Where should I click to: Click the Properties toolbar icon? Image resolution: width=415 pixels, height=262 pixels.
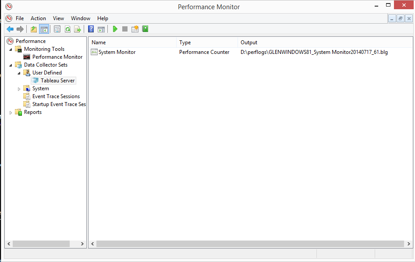57,29
